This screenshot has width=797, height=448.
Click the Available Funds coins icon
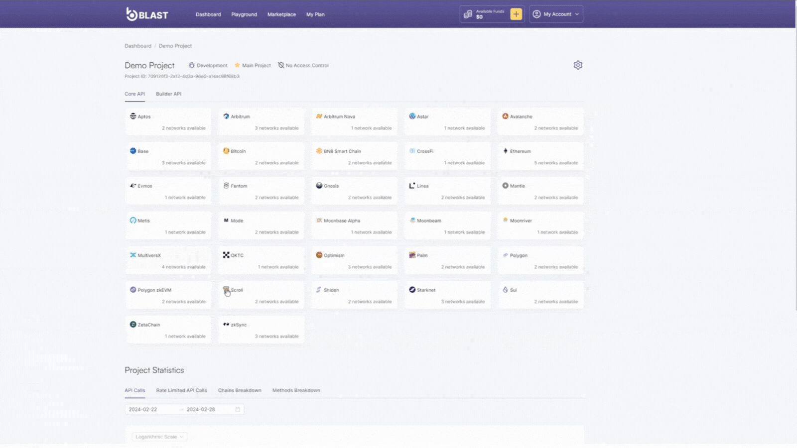pyautogui.click(x=468, y=14)
